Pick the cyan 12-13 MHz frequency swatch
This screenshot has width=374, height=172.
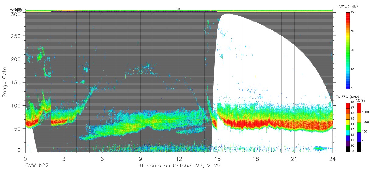[x=348, y=133]
